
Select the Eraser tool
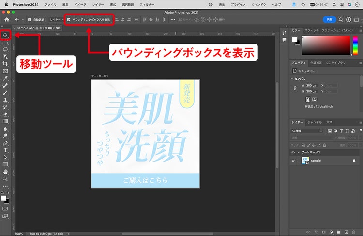coord(5,114)
